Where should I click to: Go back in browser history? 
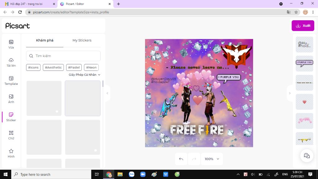pyautogui.click(x=5, y=12)
